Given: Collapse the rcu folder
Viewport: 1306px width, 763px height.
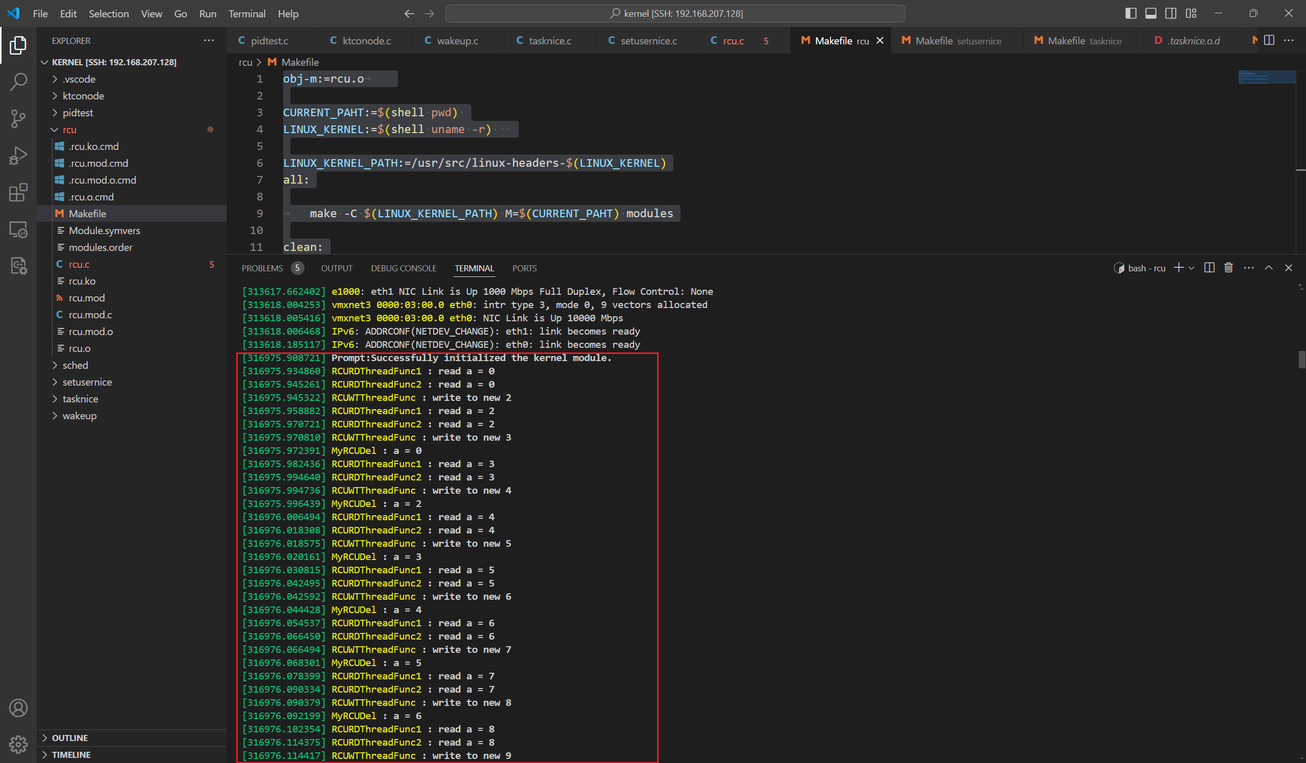Looking at the screenshot, I should 69,130.
